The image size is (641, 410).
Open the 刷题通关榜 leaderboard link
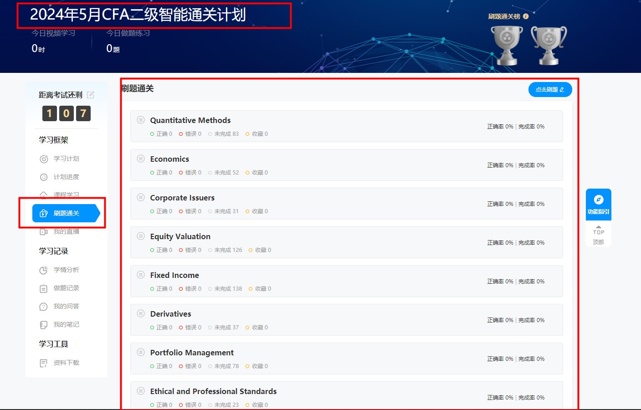[504, 16]
